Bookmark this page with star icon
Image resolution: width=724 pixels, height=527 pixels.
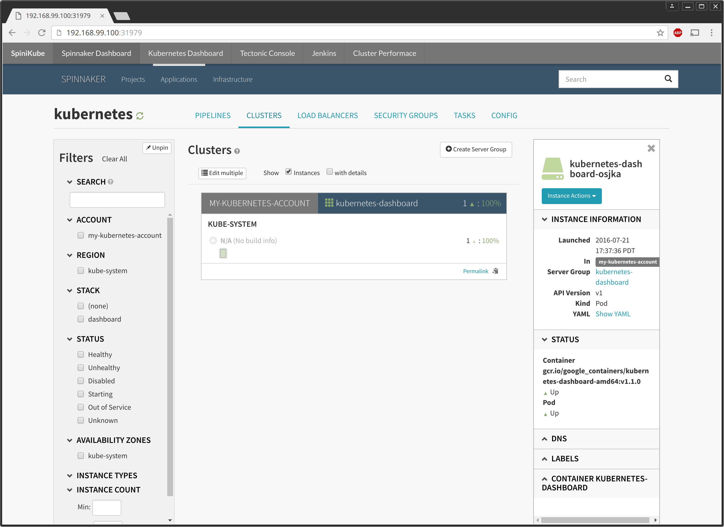coord(660,32)
